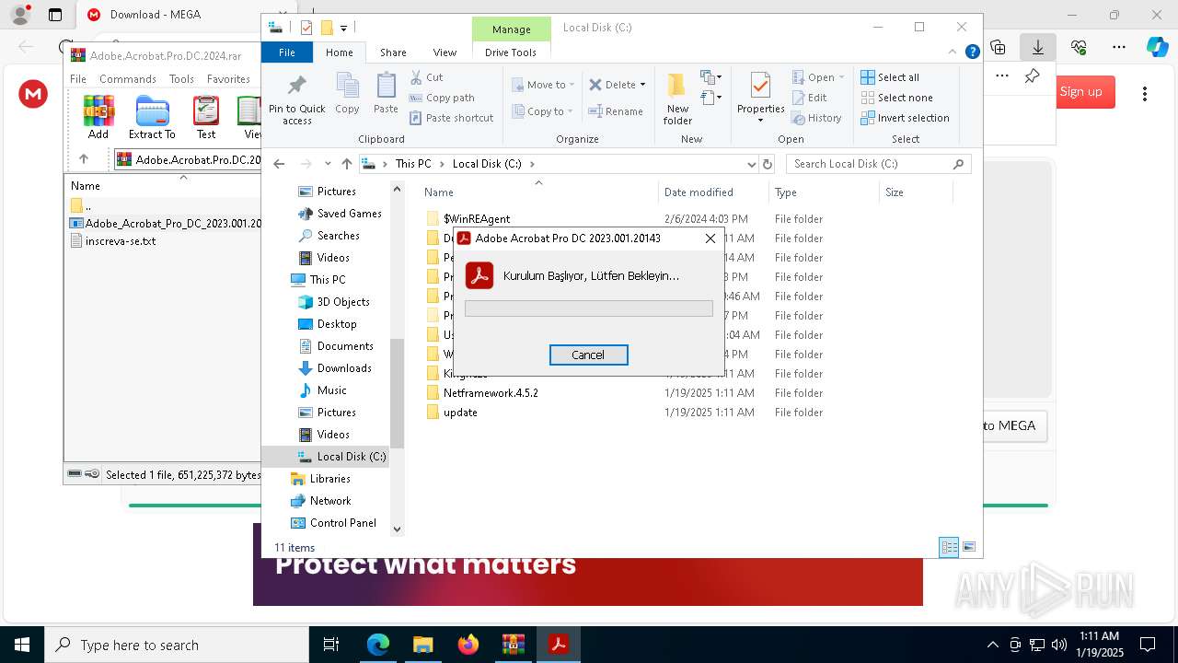Click Select none in ribbon
The height and width of the screenshot is (663, 1178).
point(896,98)
